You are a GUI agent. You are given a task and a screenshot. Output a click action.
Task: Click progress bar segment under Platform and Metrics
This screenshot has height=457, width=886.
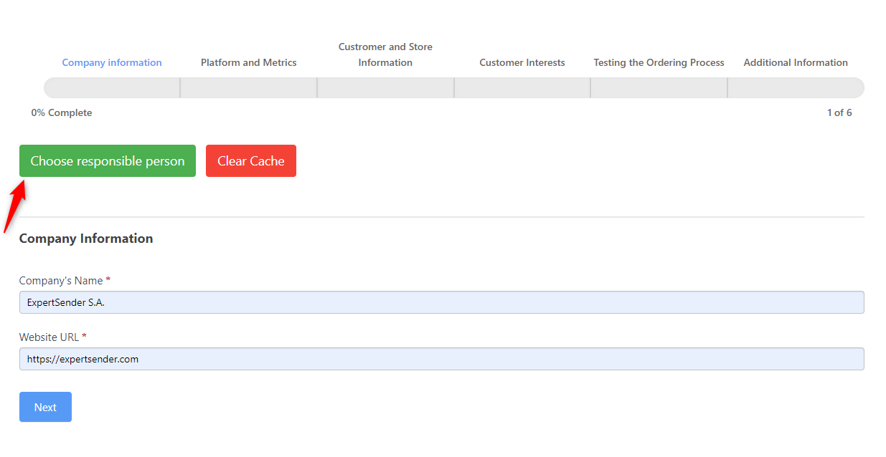[x=248, y=87]
